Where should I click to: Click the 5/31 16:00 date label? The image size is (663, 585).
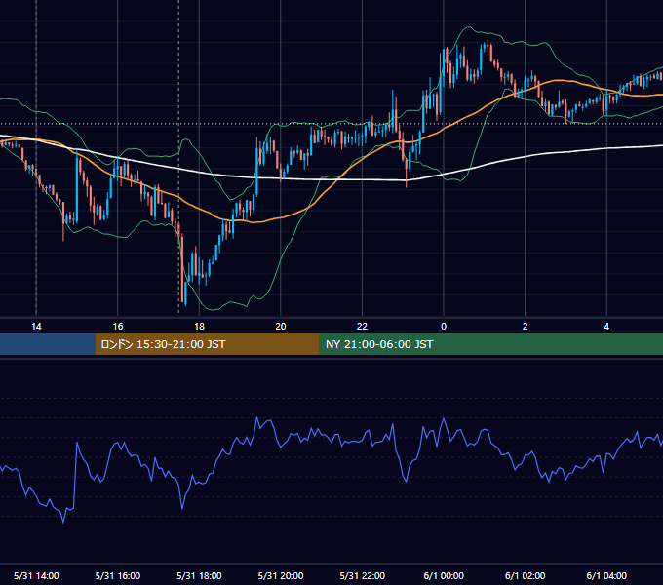[x=118, y=575]
